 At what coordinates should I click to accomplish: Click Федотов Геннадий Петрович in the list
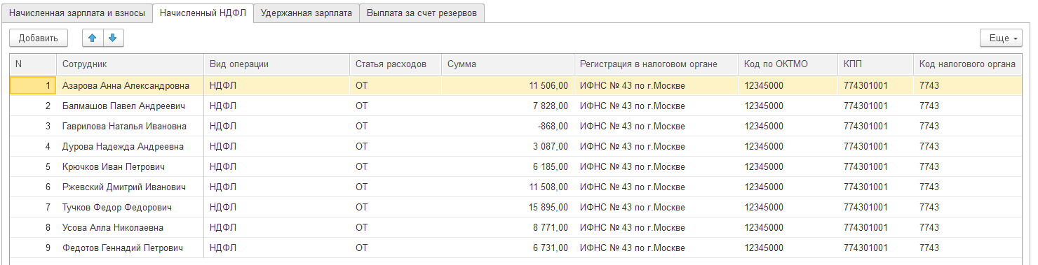tap(122, 248)
